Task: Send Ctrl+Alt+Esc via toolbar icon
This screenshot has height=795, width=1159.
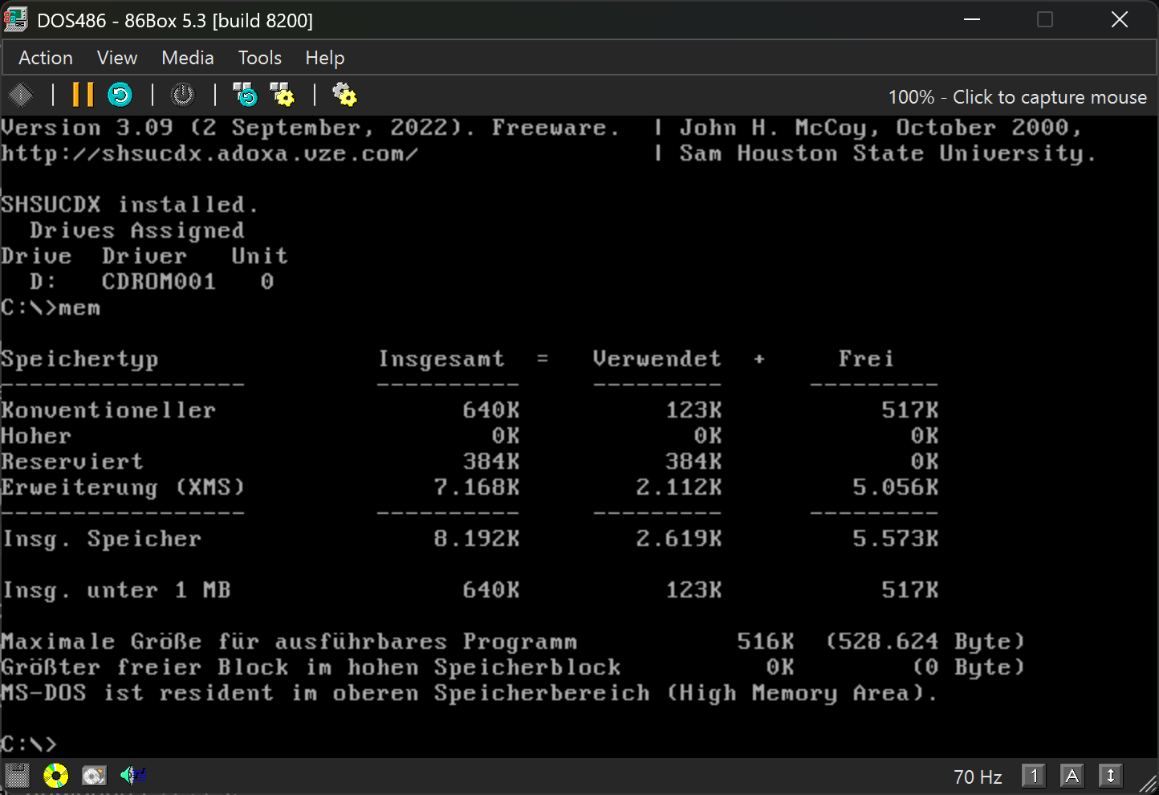Action: tap(282, 96)
